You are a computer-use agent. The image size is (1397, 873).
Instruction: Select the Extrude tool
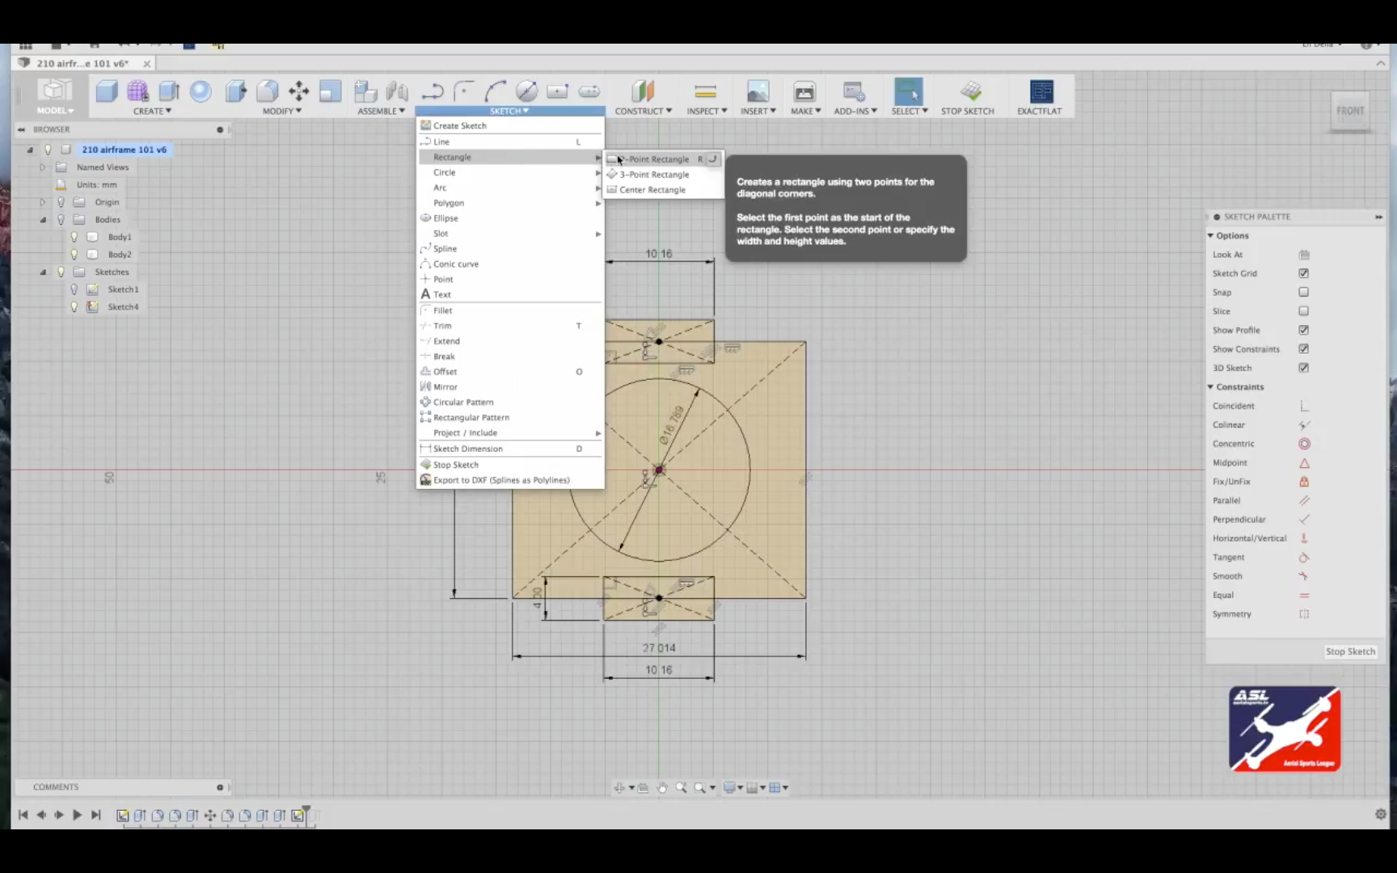click(168, 91)
